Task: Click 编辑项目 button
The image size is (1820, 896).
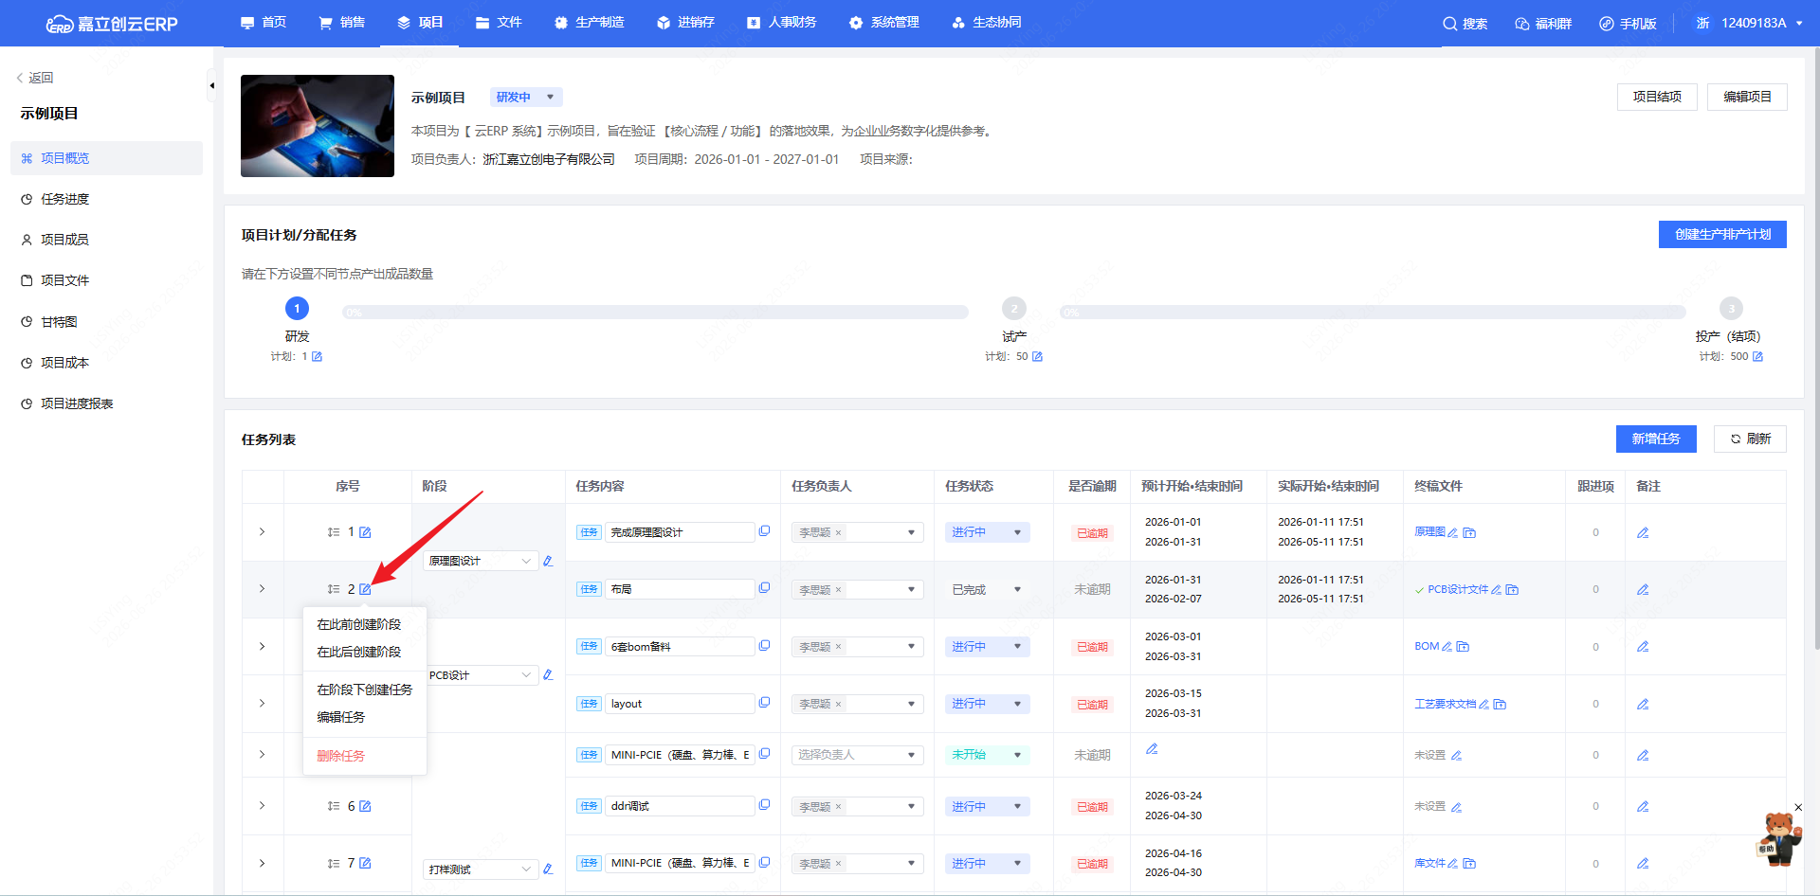Action: [1747, 97]
